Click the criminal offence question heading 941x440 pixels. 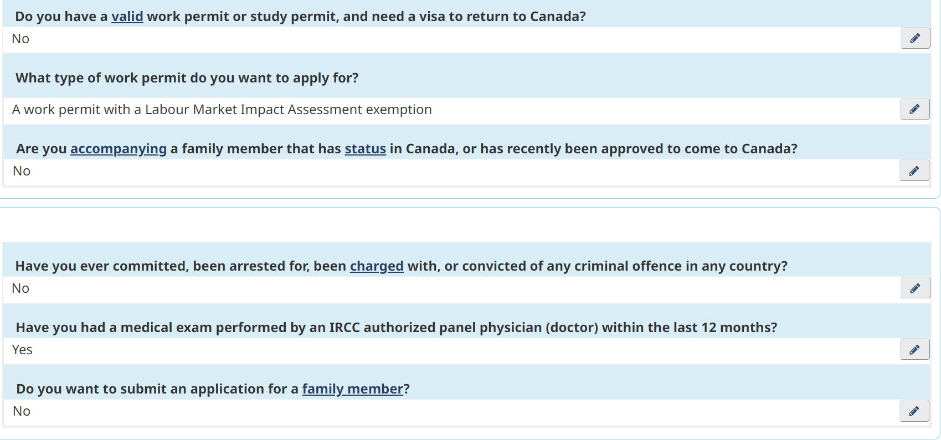[x=401, y=266]
